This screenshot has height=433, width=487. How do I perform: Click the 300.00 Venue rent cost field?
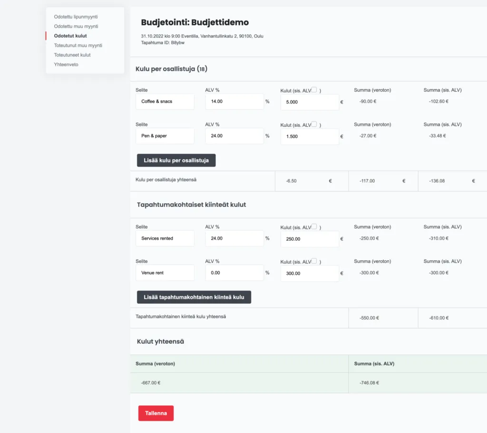[x=310, y=273]
